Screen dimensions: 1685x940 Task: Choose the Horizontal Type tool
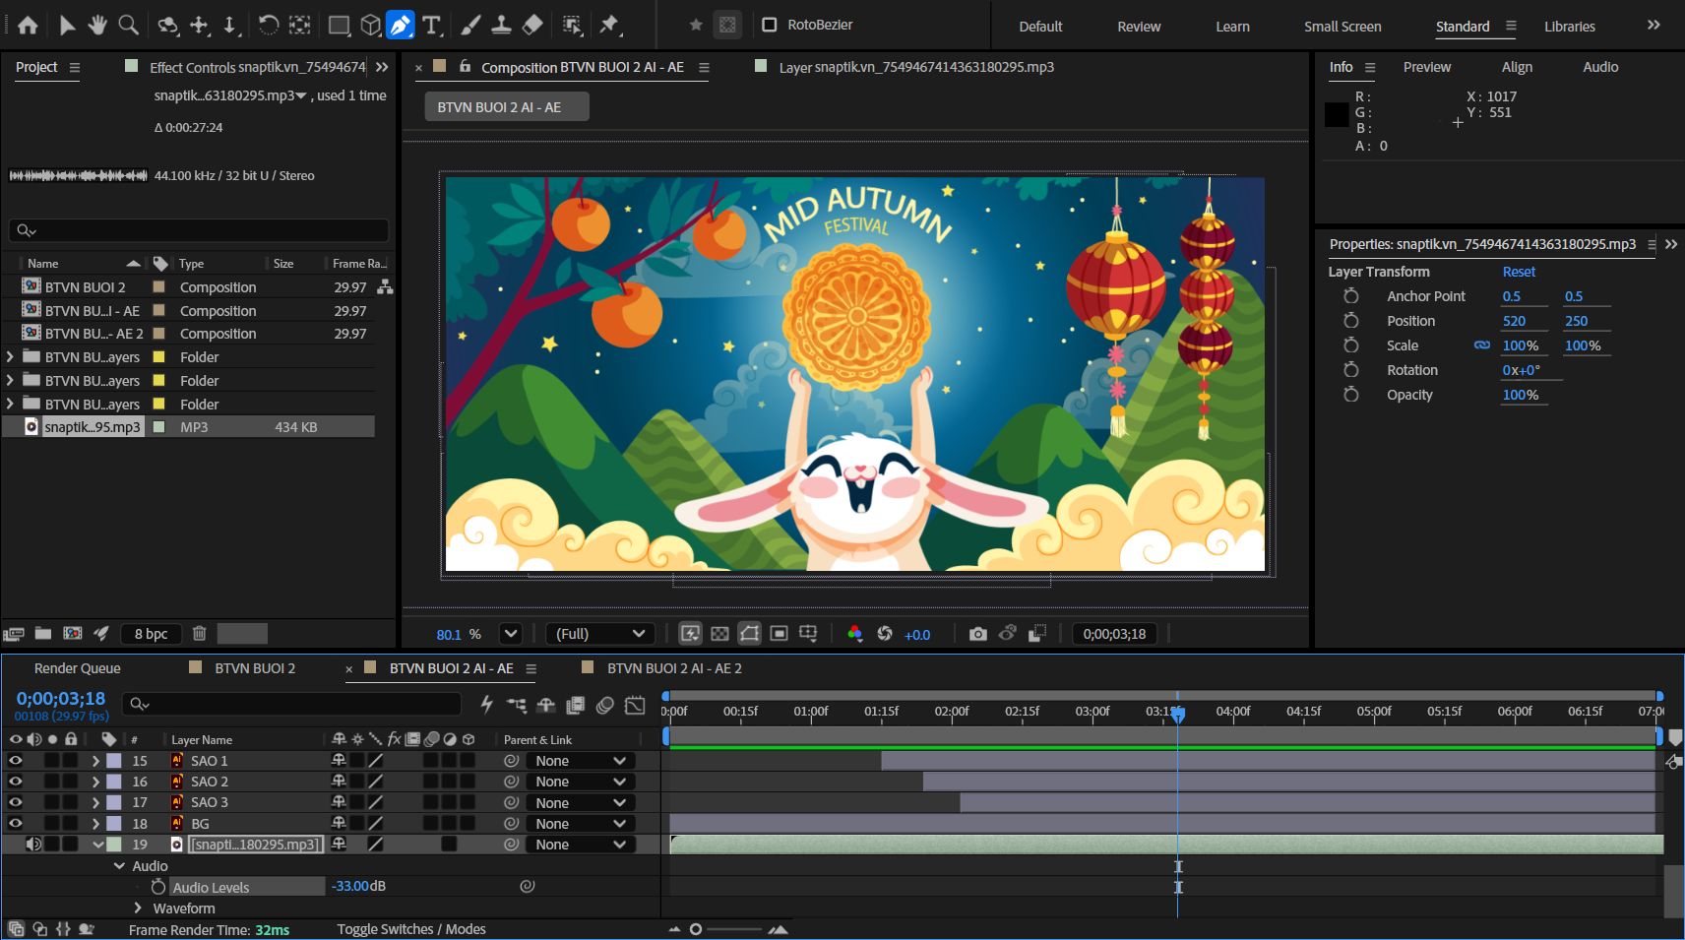click(x=431, y=26)
